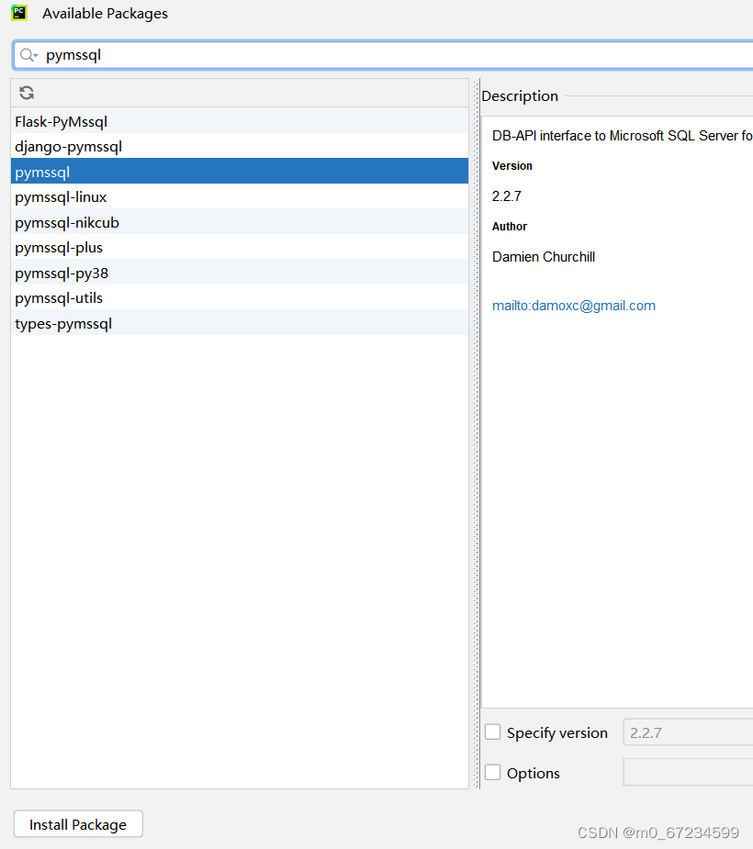Image resolution: width=753 pixels, height=849 pixels.
Task: Click the author name Damien Churchill
Action: (544, 257)
